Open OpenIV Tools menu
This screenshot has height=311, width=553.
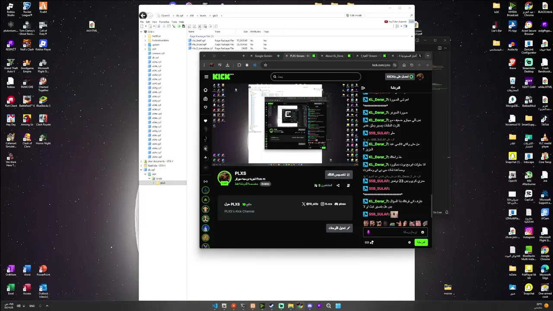point(174,22)
